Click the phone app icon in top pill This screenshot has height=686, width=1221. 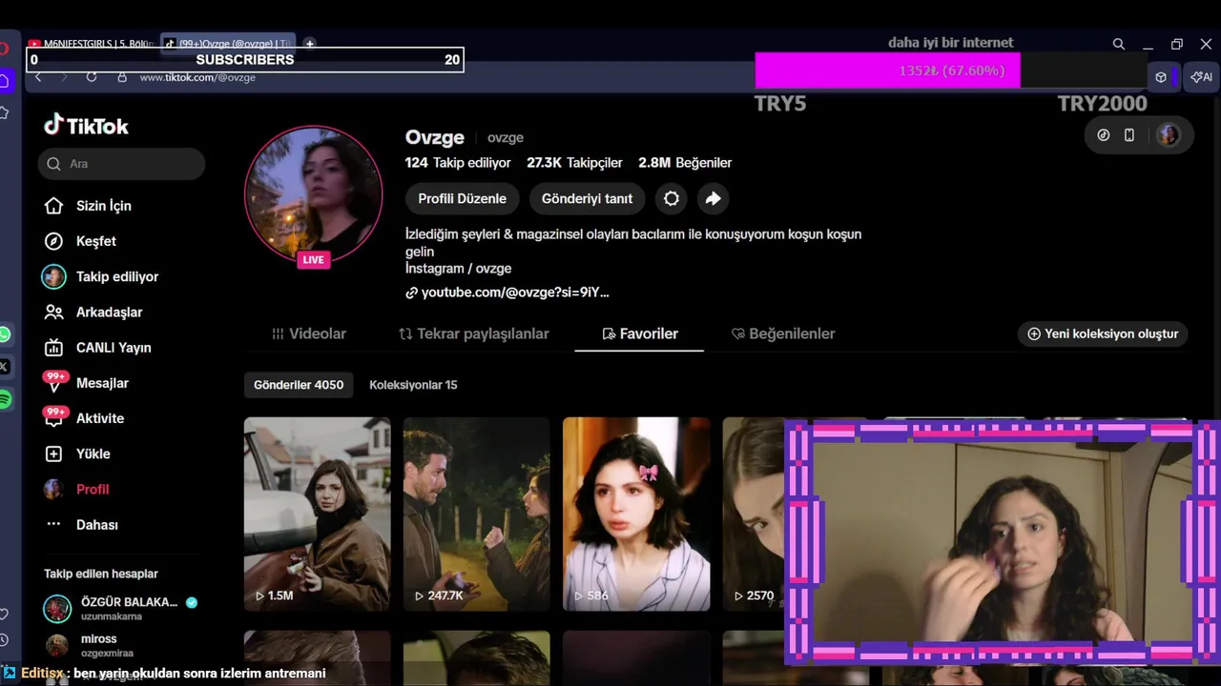tap(1129, 135)
